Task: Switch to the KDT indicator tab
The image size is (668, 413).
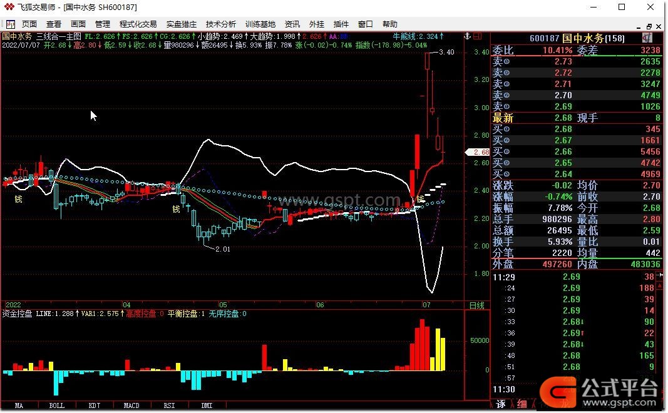Action: [x=94, y=405]
